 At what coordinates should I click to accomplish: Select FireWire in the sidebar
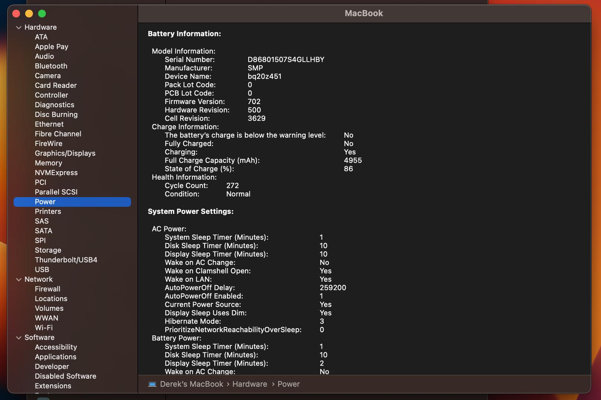[x=48, y=143]
